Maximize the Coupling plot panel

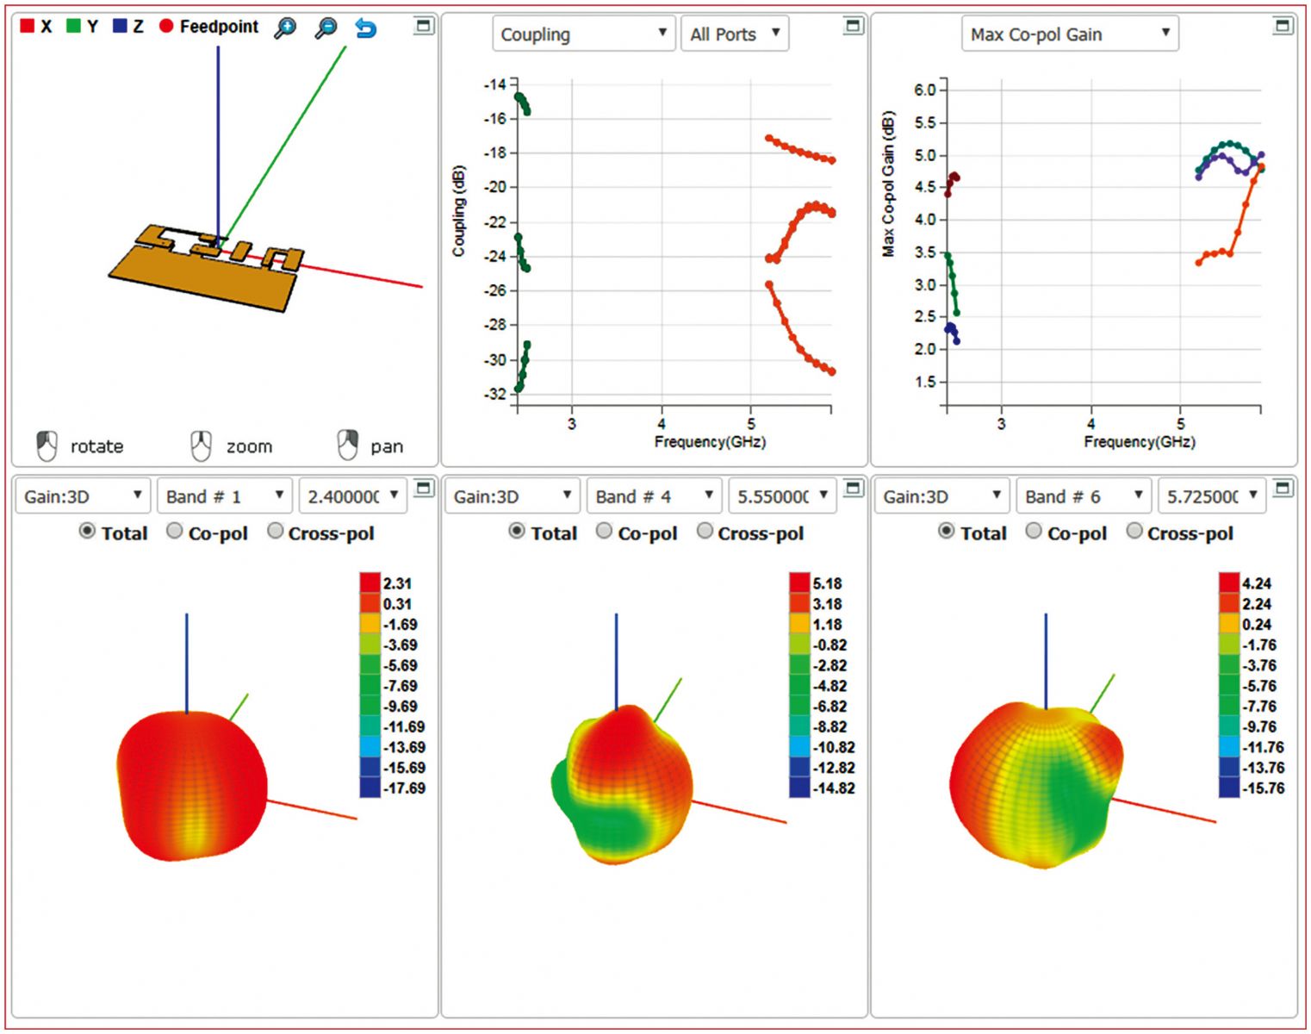853,26
